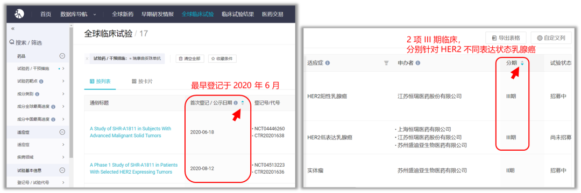Click 试验状态 column header
The image size is (581, 193).
[x=561, y=63]
